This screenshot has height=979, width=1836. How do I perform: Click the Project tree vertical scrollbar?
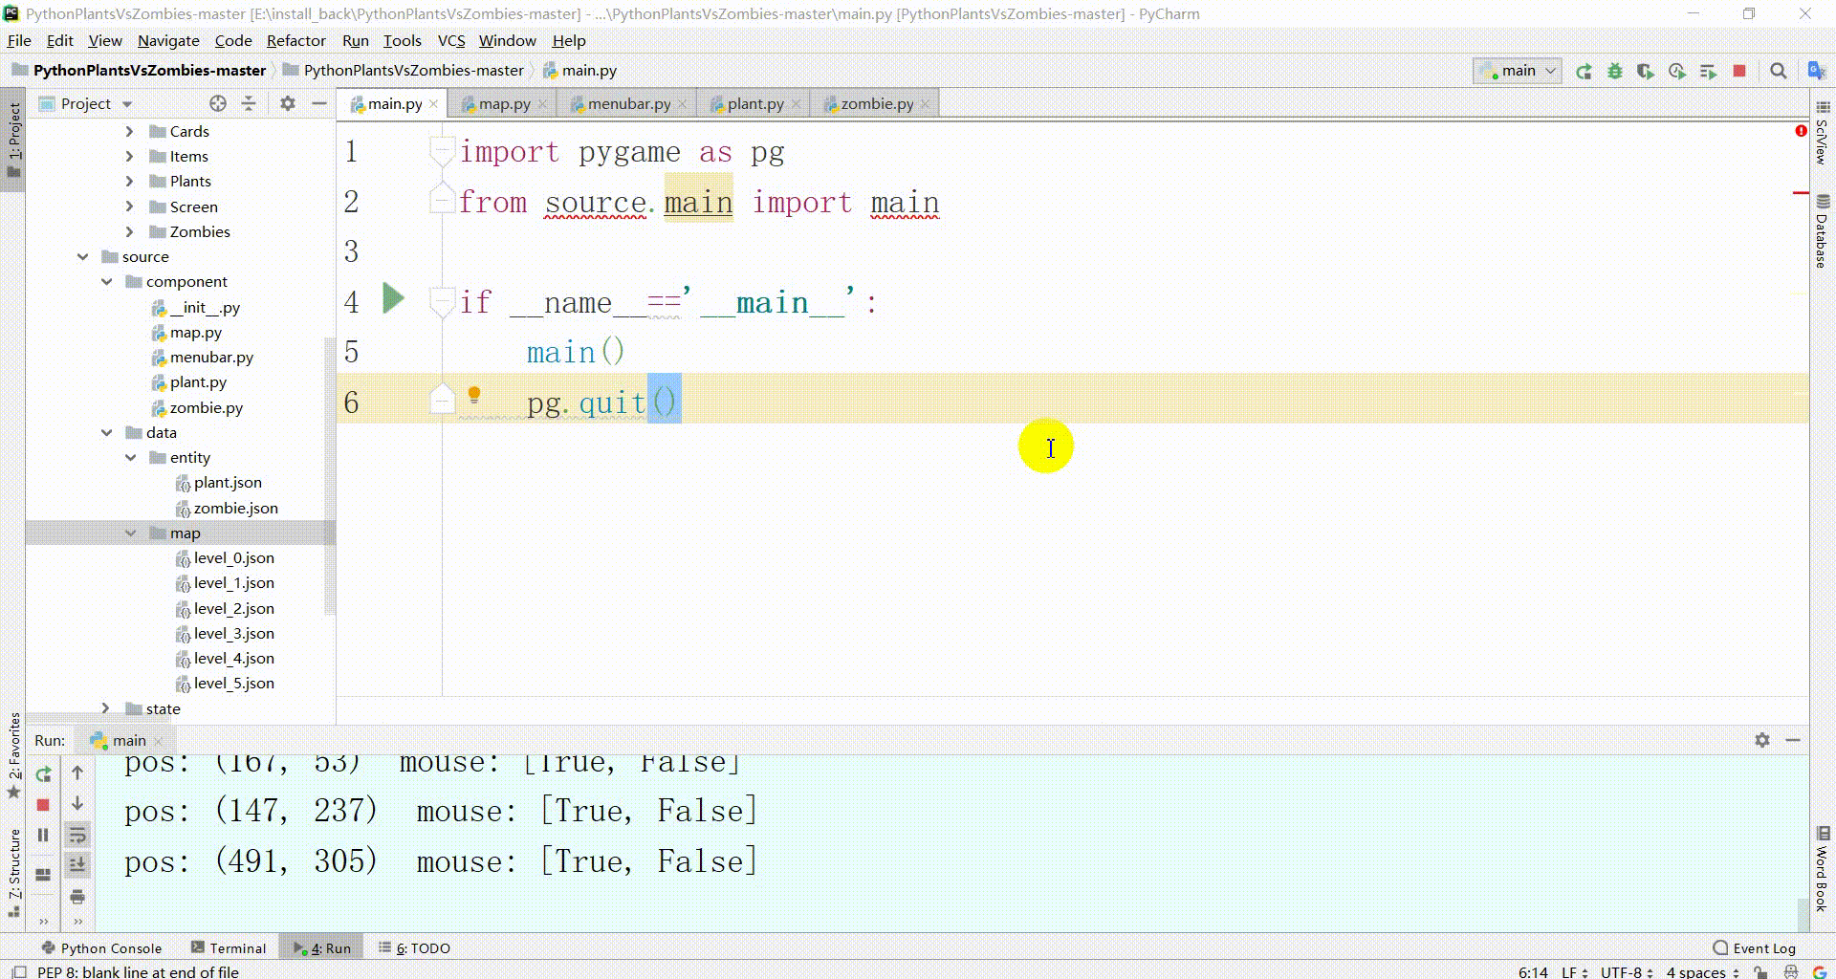coord(330,475)
